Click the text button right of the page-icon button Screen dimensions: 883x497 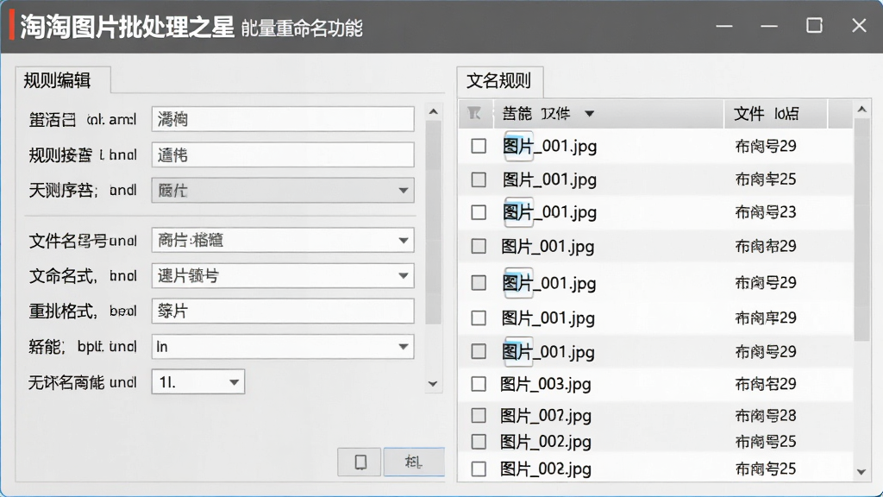click(414, 462)
